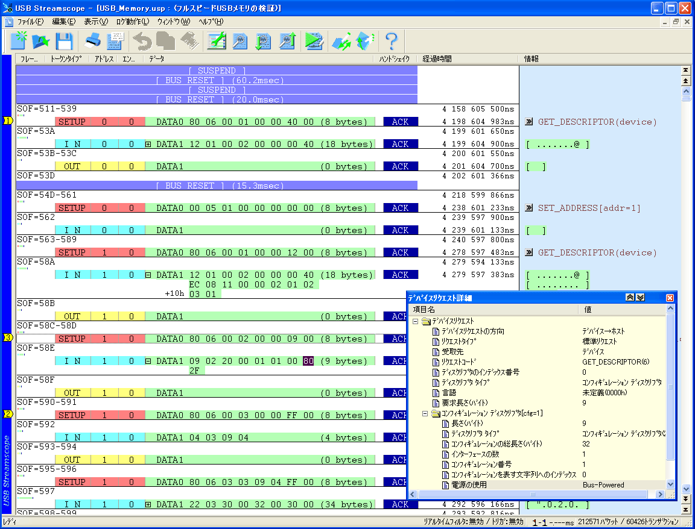Jump to marker 2 in left margin
Screen dimensions: 695x529
click(8, 414)
